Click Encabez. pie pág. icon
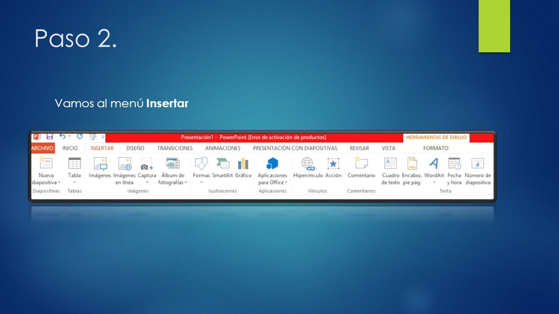 coord(412,164)
